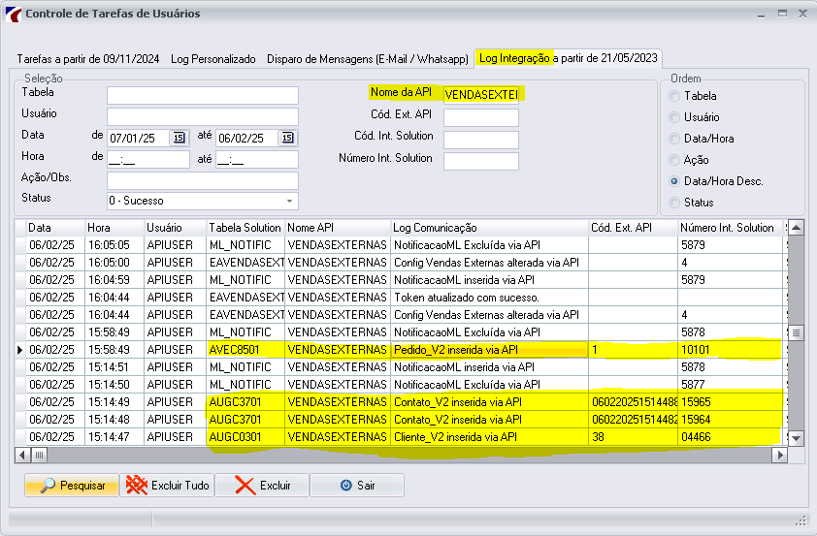
Task: Click the Cód. Ext. API cell showing 38
Action: point(633,437)
